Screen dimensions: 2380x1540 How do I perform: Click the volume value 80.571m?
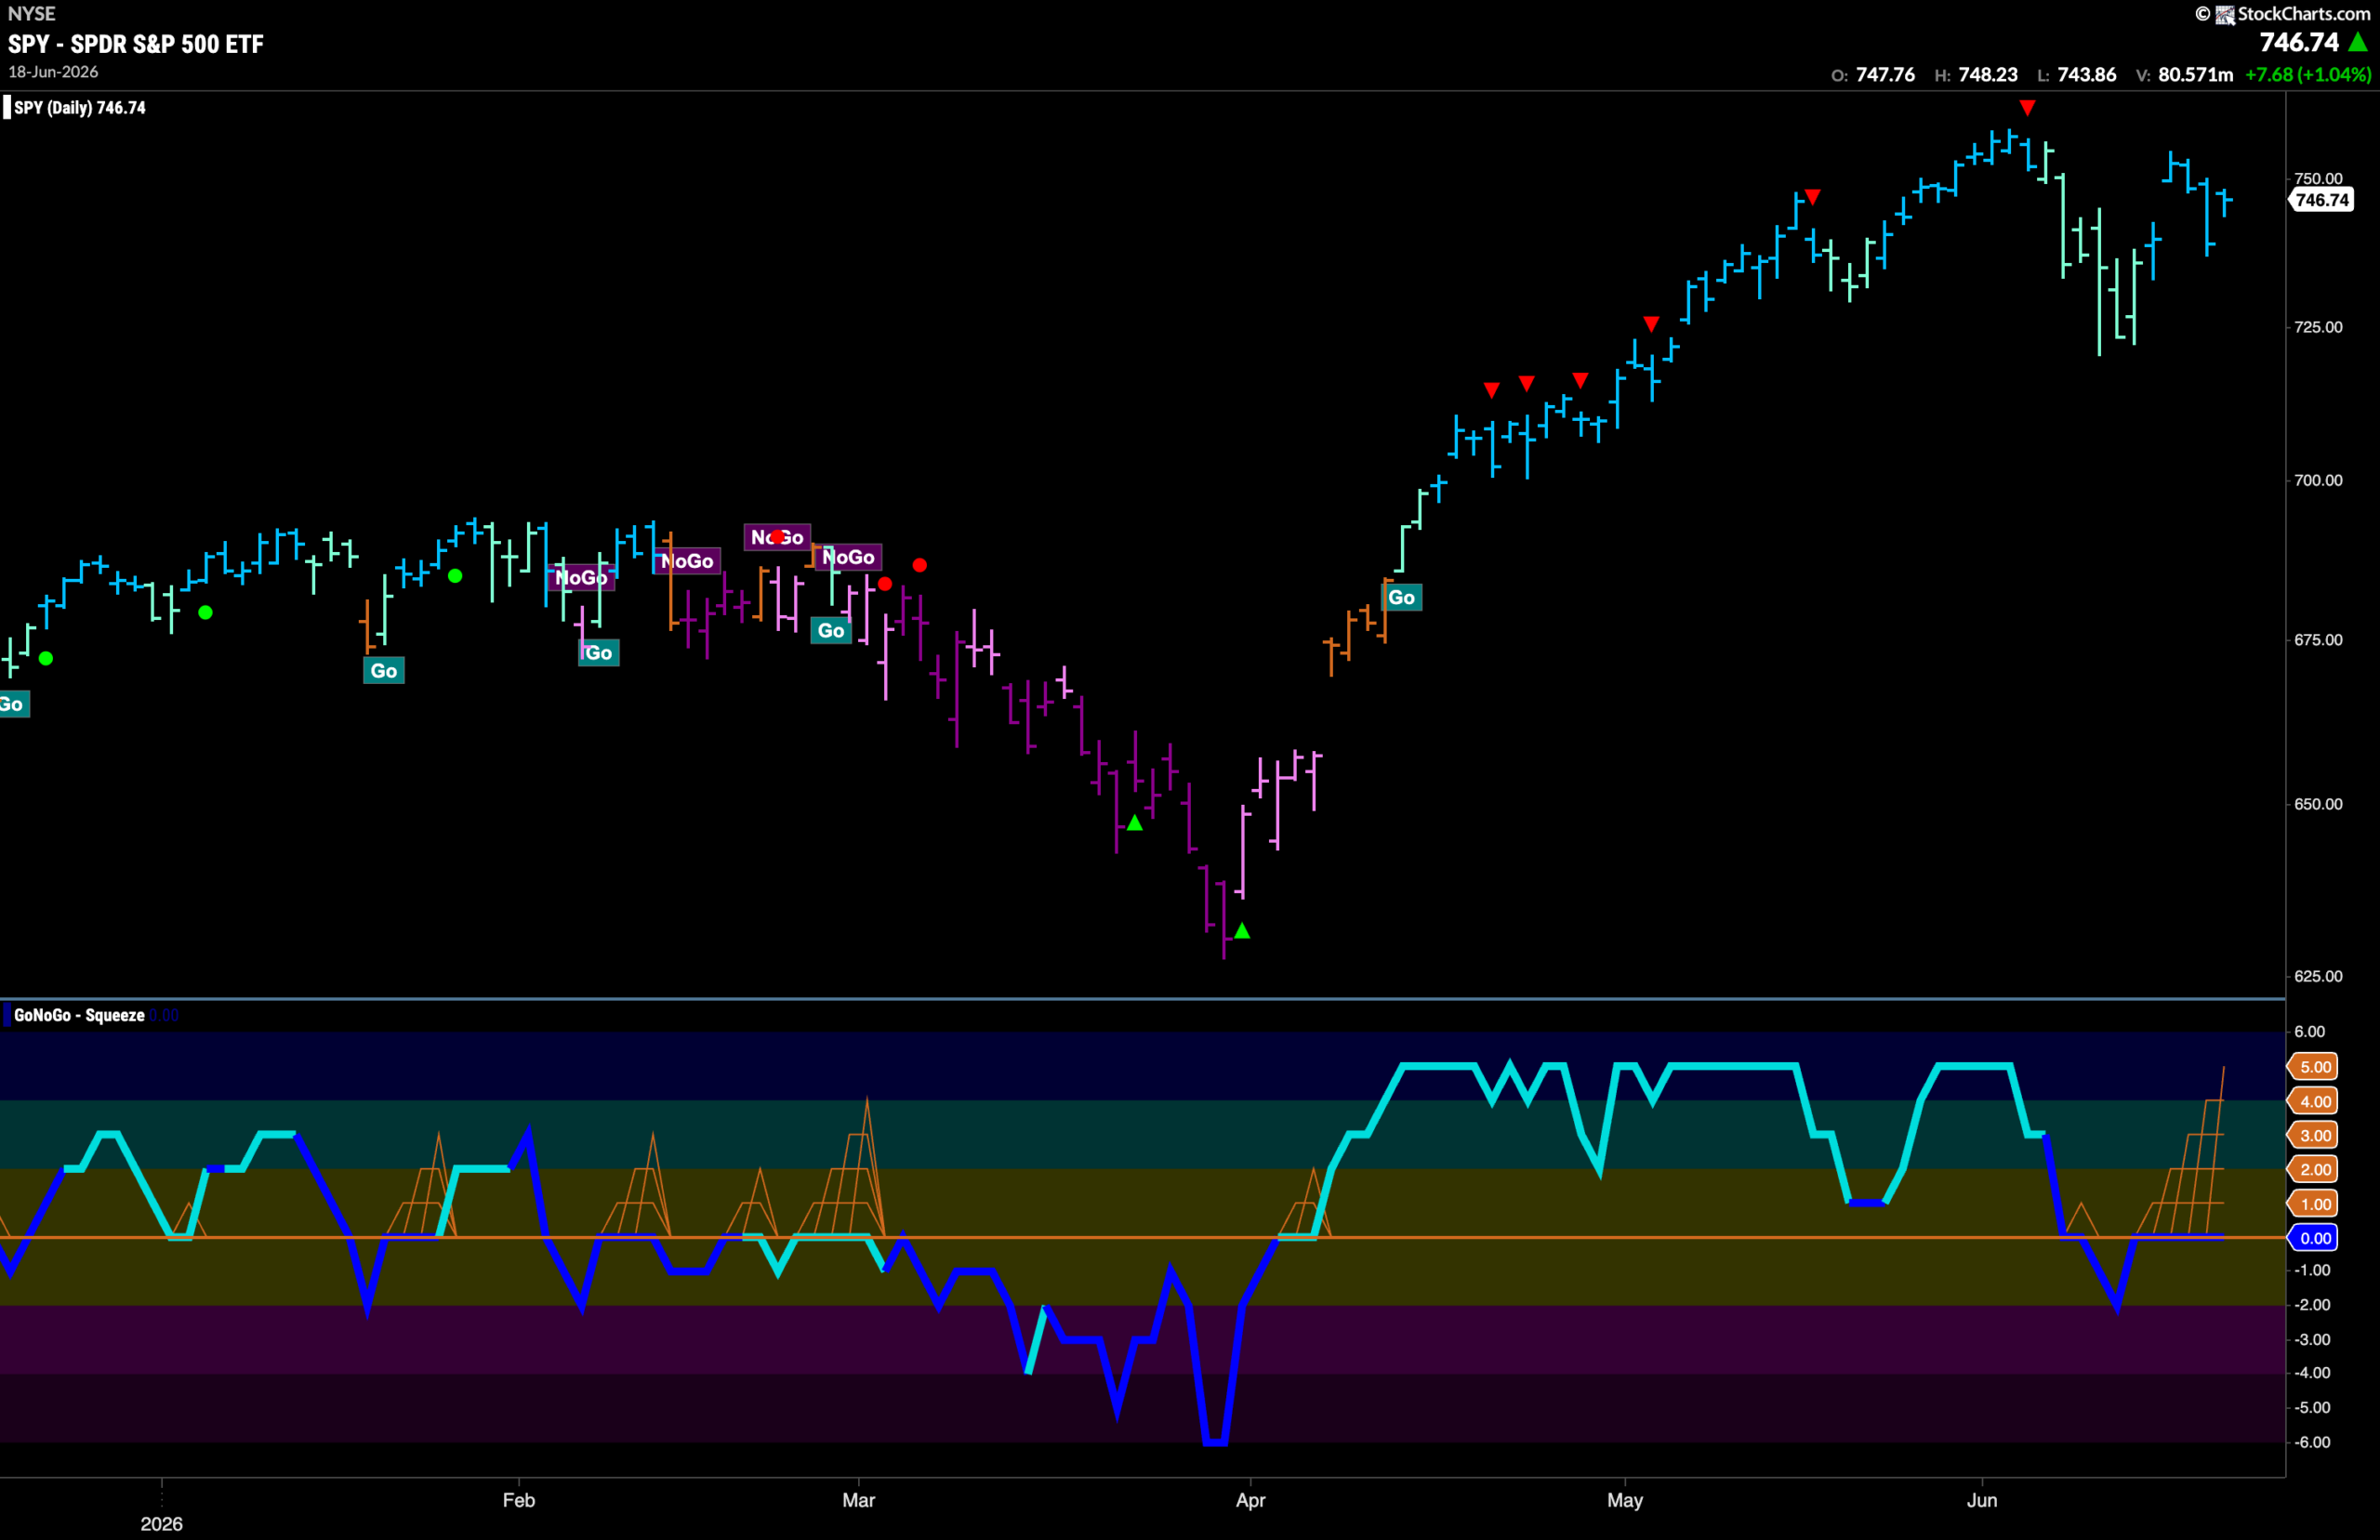pyautogui.click(x=2195, y=75)
